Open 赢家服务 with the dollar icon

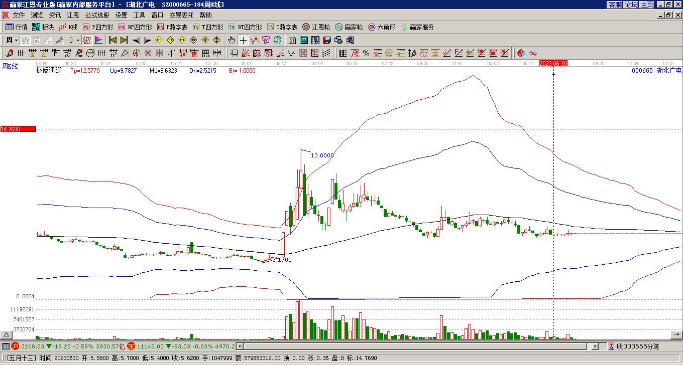pos(417,27)
